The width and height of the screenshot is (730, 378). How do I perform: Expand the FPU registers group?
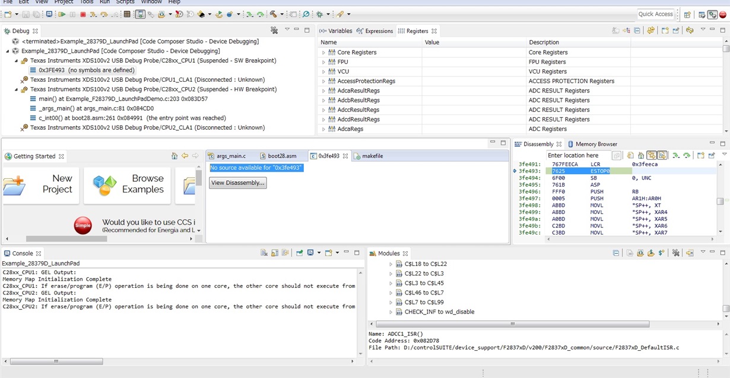click(323, 62)
